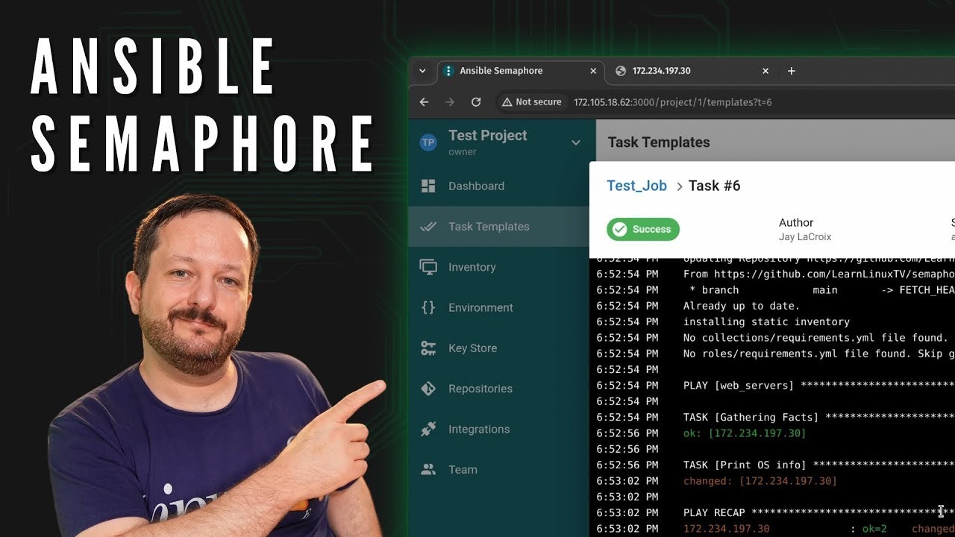Viewport: 955px width, 537px height.
Task: Click the Key Store key icon
Action: click(428, 348)
